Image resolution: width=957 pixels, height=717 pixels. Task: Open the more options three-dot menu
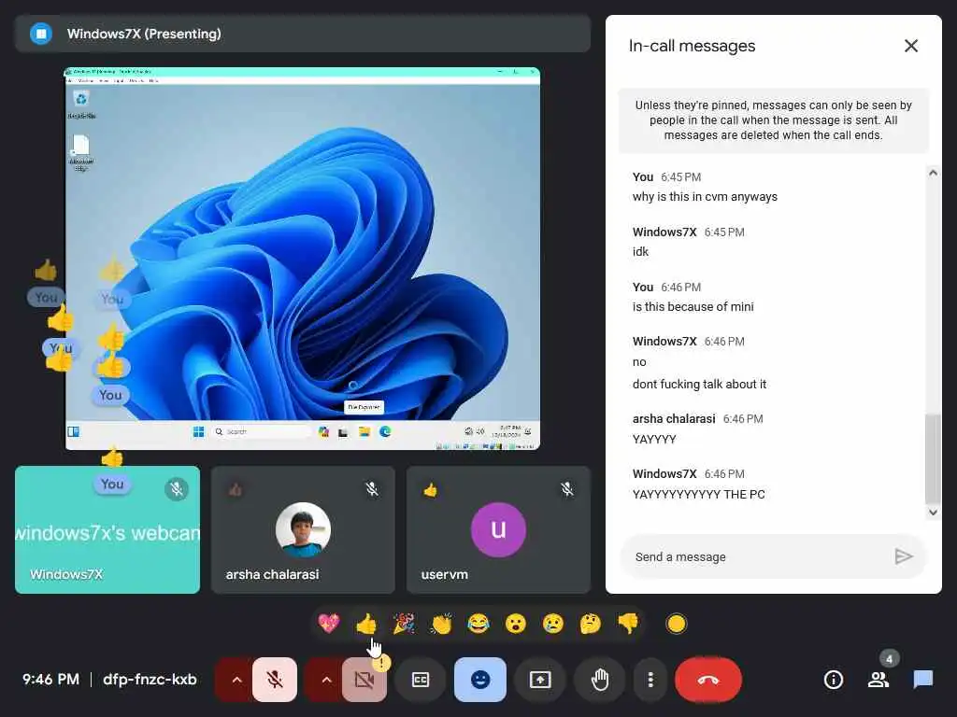coord(650,680)
